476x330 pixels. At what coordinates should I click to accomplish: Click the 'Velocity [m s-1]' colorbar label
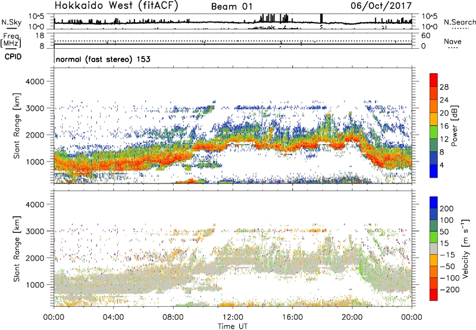465,248
